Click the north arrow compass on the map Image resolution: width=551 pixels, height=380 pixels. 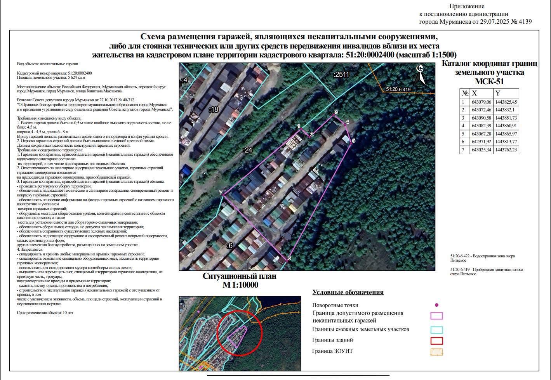click(x=420, y=75)
